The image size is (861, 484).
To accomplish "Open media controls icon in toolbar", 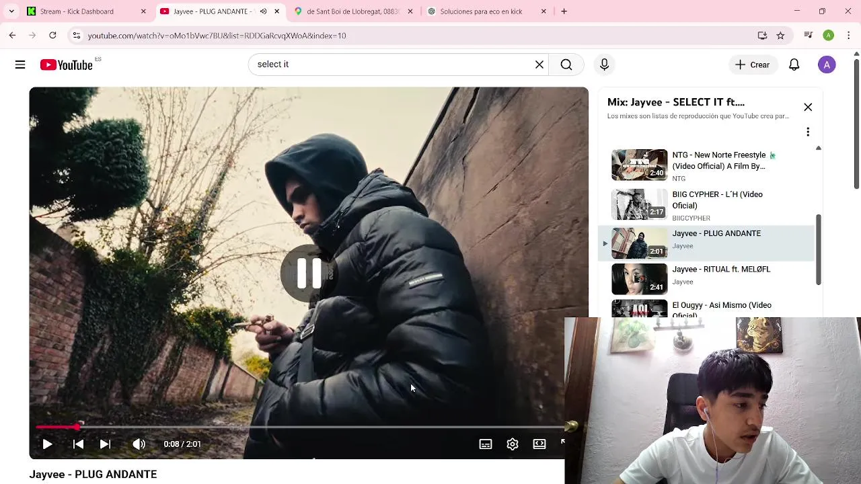I will click(809, 36).
